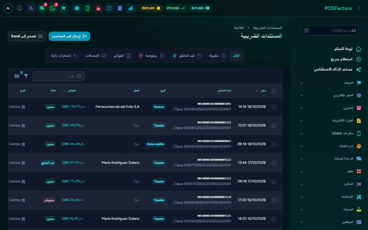Click تصدير إلى Excel button
Screen dimensions: 368x230
pyautogui.click(x=27, y=36)
